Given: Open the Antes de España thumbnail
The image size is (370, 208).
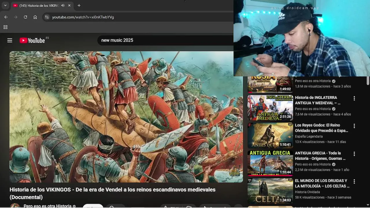Looking at the screenshot, I should click(270, 135).
